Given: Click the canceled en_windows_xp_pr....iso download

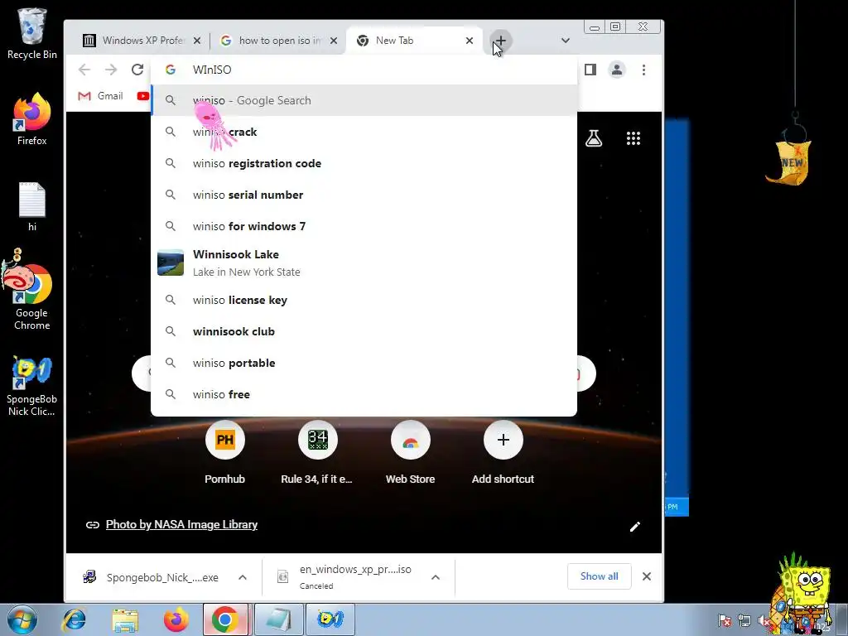Looking at the screenshot, I should [x=346, y=577].
